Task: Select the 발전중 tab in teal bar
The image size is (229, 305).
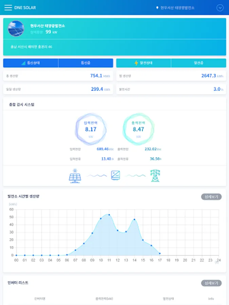Action: 198,63
